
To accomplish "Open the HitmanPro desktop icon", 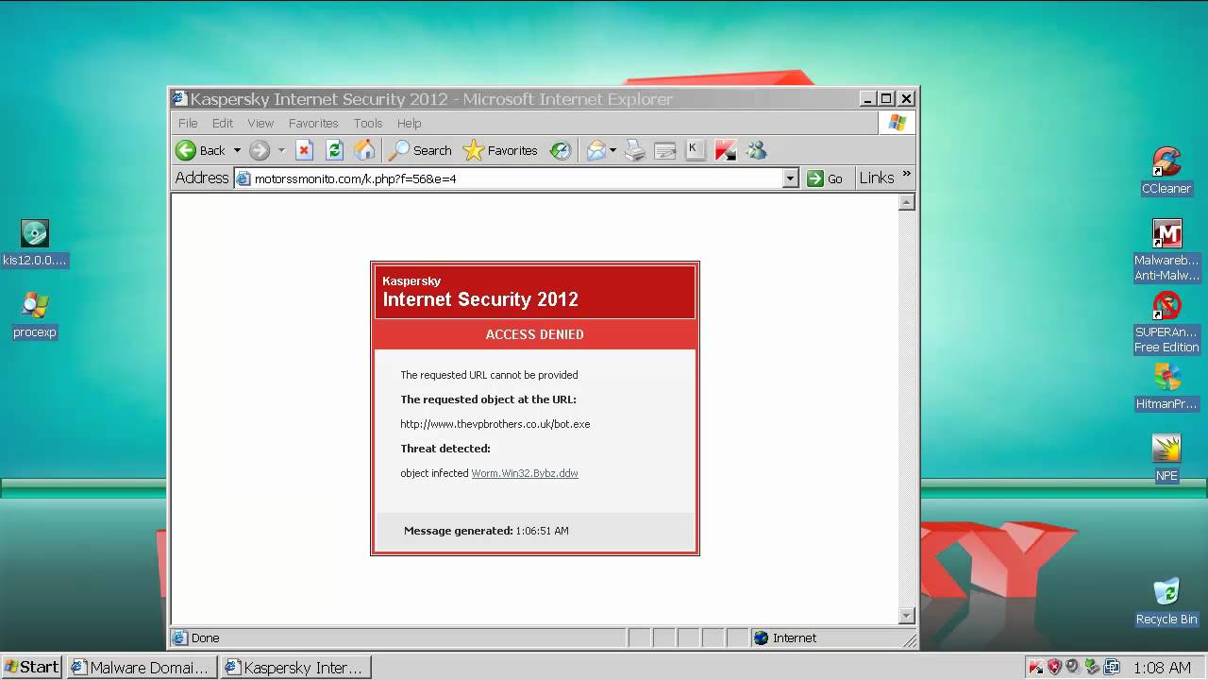I will click(1166, 386).
